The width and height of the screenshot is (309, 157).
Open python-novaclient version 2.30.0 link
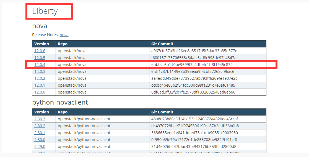40,140
